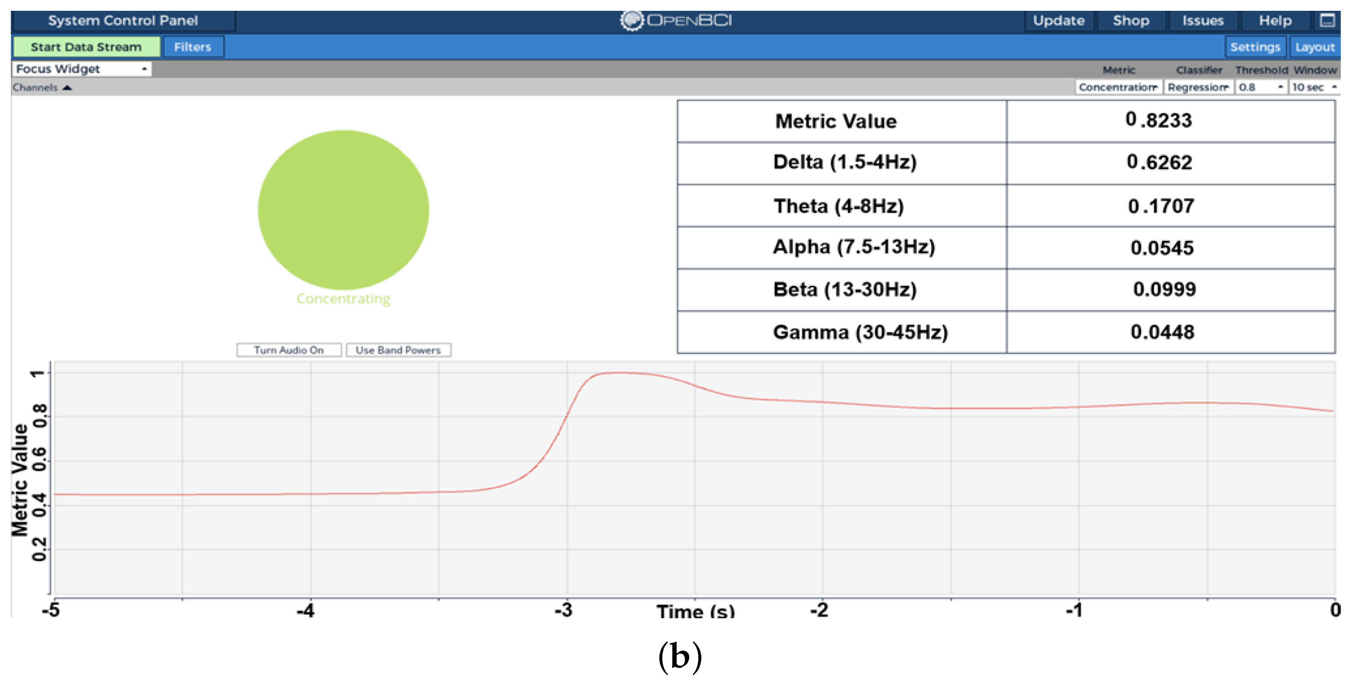This screenshot has height=680, width=1352.
Task: Click the Layout button
Action: point(1314,47)
